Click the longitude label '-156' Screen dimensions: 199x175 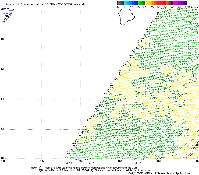click(x=119, y=161)
